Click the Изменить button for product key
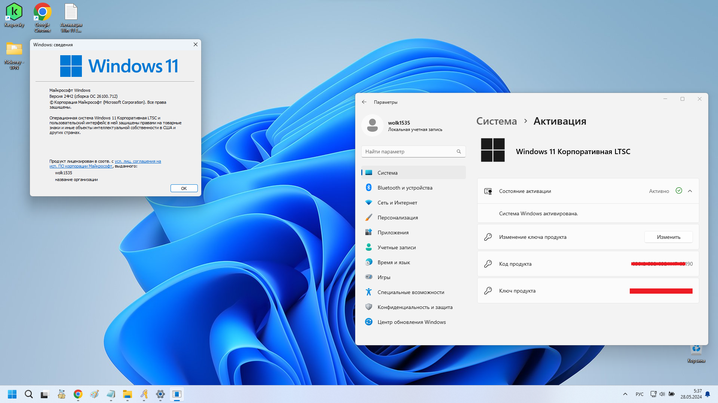Screen dimensions: 718x403 coord(668,237)
